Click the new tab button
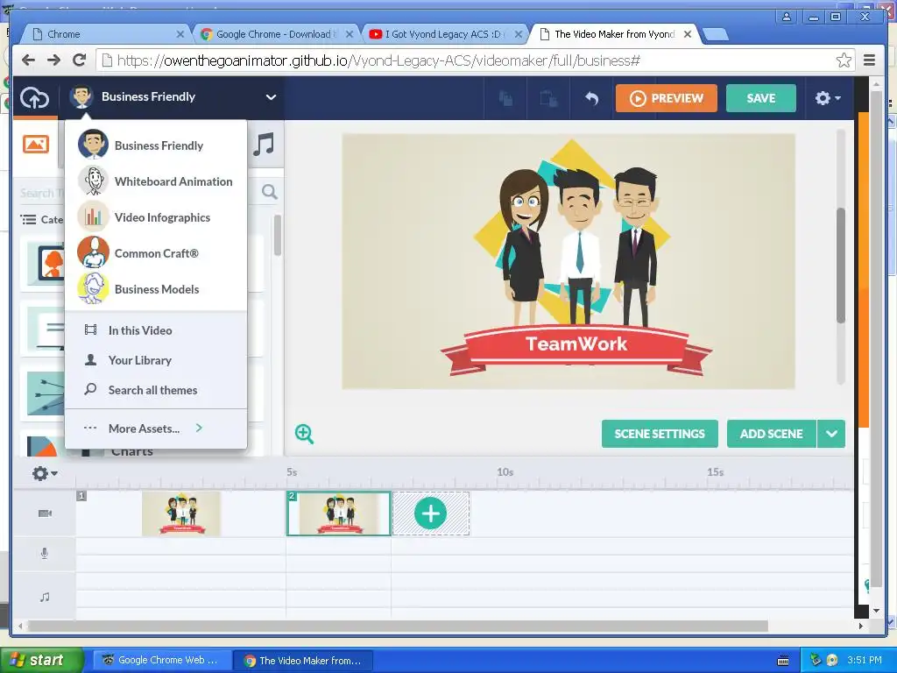Viewport: 897px width, 673px height. click(715, 35)
